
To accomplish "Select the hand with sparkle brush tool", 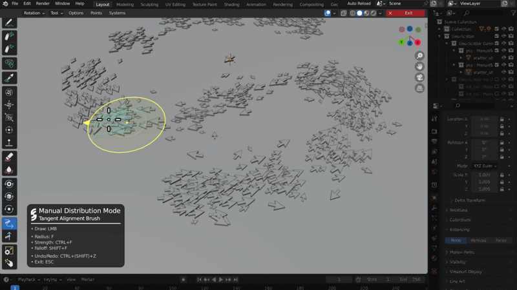I will coord(9,264).
